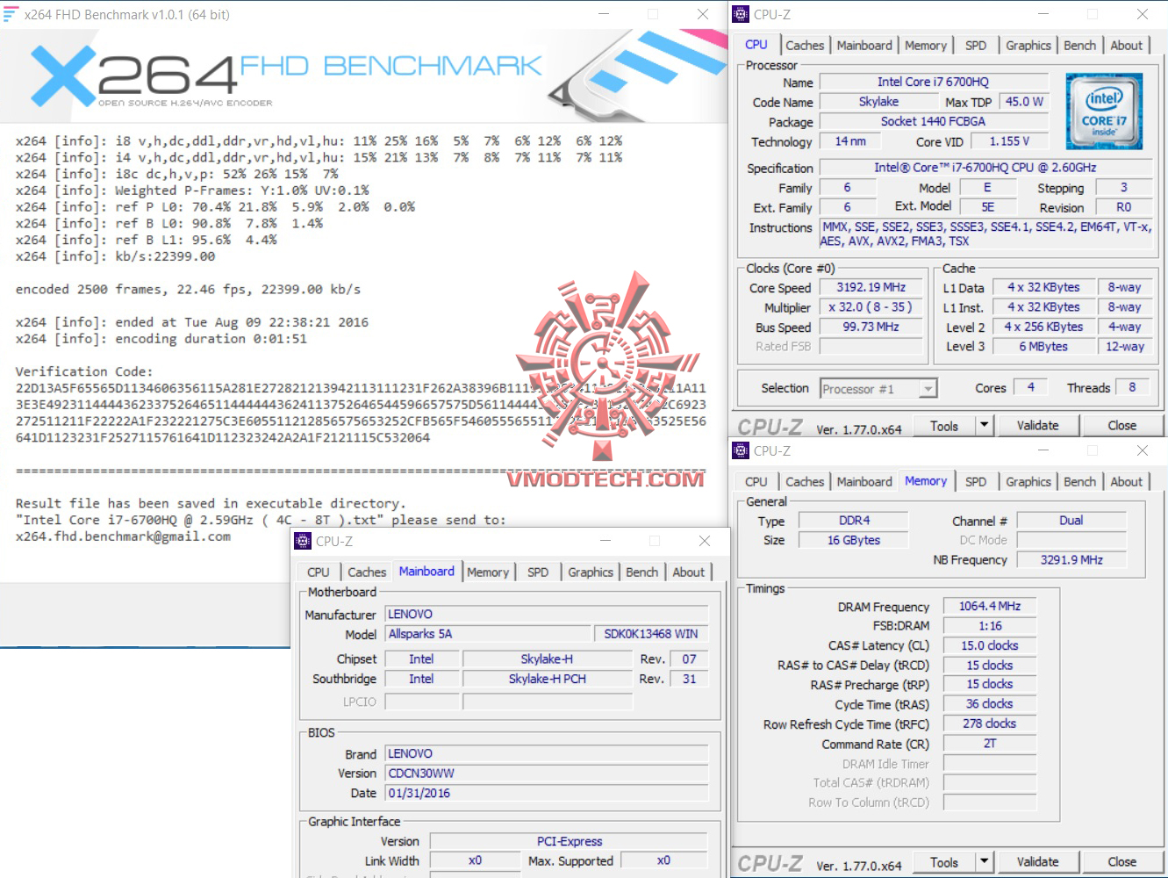1168x878 pixels.
Task: Minimize the CPU-Z Memory window
Action: tap(1043, 450)
